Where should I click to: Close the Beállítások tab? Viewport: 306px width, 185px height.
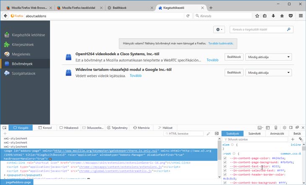click(152, 8)
